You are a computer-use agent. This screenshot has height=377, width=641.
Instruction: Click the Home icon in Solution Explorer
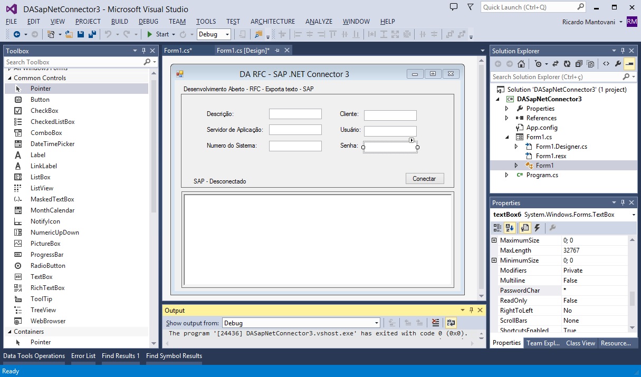coord(521,64)
